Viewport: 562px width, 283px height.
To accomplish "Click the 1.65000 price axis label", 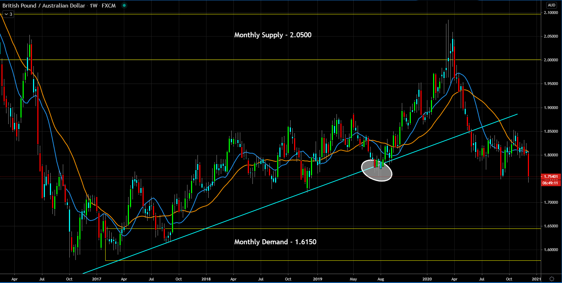I will (x=551, y=226).
